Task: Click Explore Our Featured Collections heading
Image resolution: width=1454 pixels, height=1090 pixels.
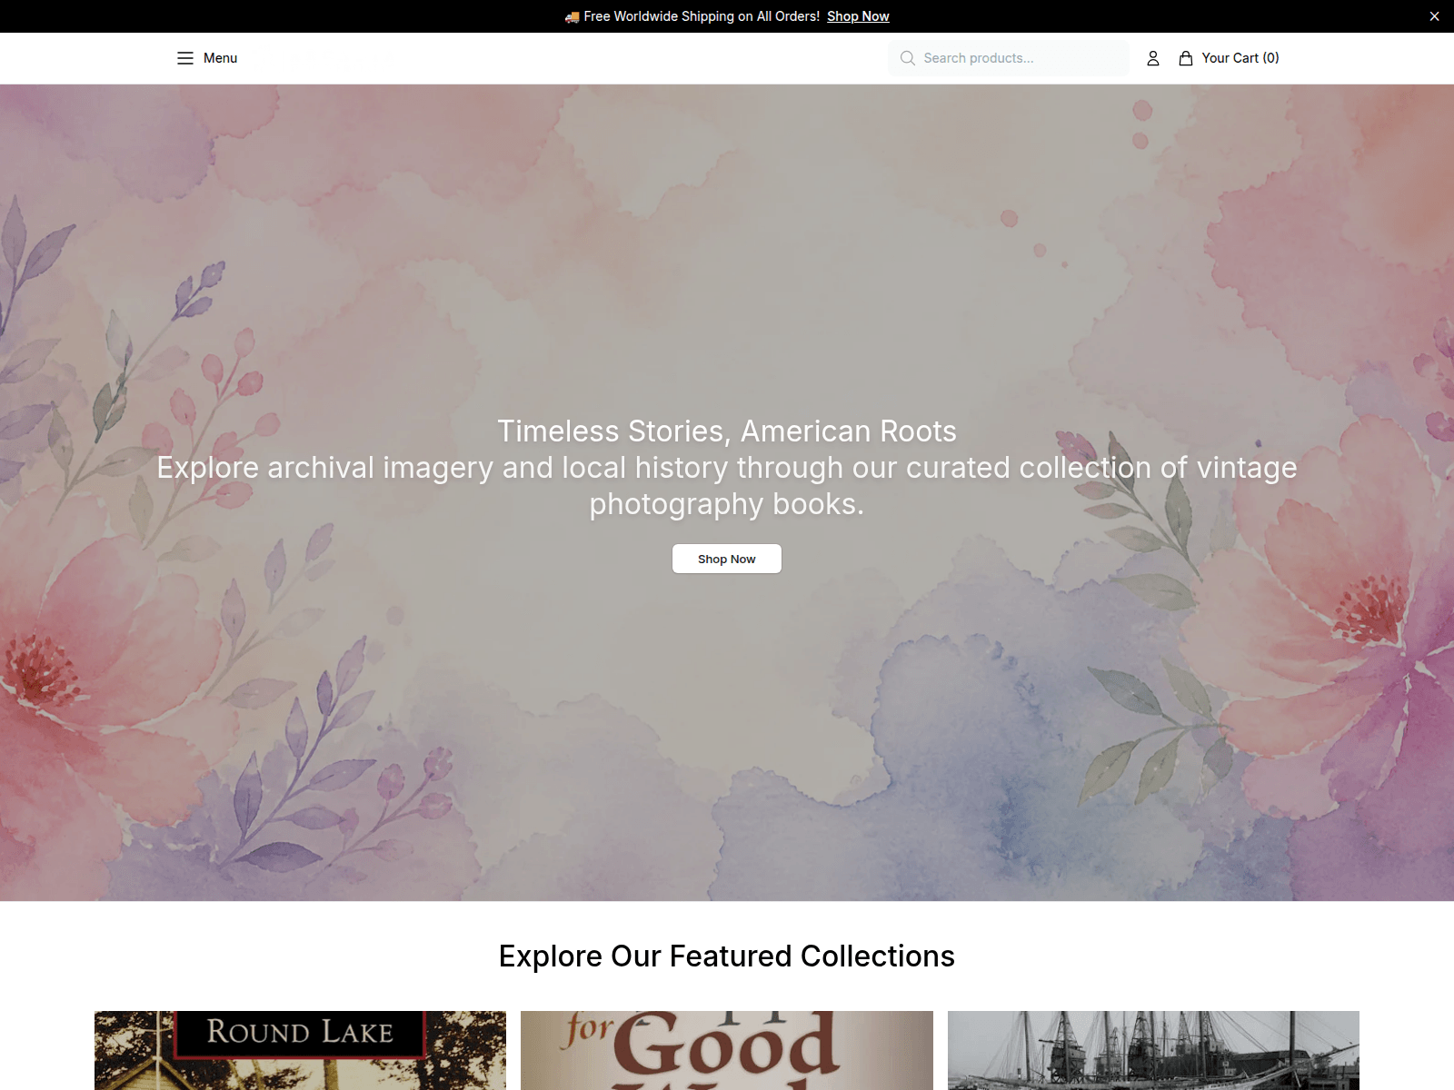Action: (727, 956)
